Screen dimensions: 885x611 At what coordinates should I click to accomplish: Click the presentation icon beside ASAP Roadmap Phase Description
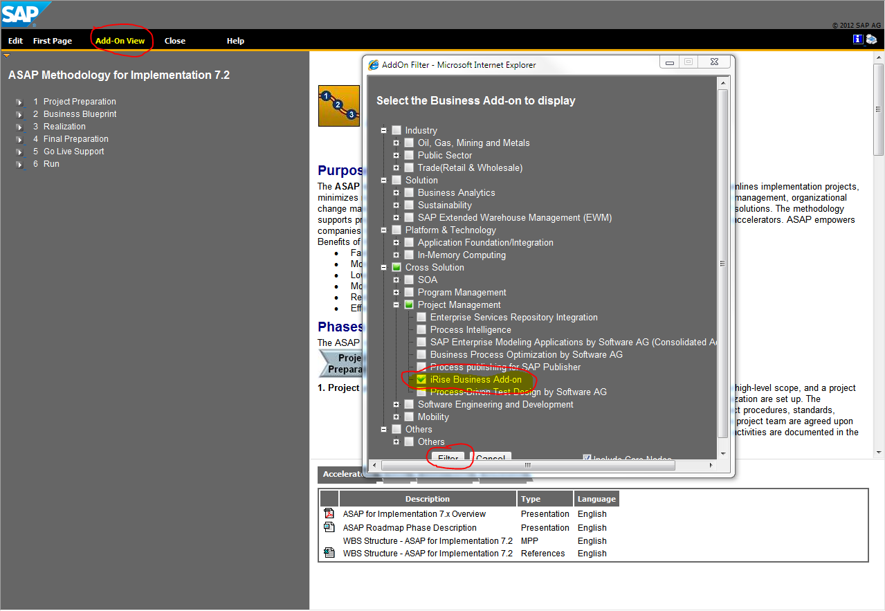329,527
